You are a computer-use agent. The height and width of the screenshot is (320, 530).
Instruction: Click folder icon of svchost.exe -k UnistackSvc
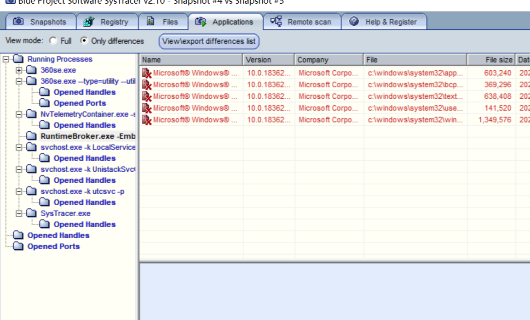coord(31,169)
